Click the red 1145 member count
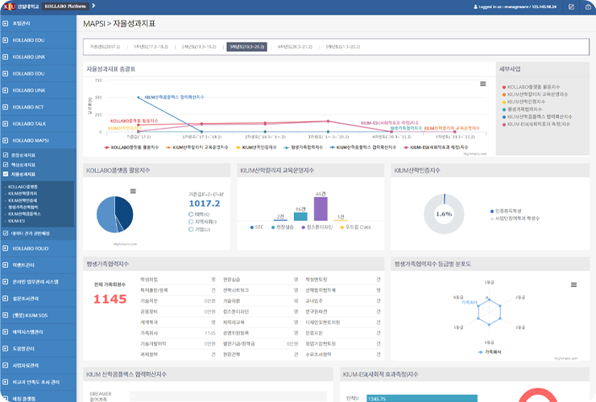Image resolution: width=596 pixels, height=402 pixels. click(110, 299)
